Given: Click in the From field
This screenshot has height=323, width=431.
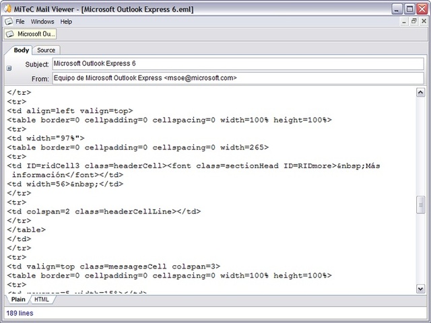Looking at the screenshot, I should tap(238, 78).
